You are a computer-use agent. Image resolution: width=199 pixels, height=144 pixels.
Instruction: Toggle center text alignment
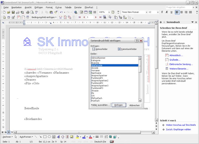[181, 12]
